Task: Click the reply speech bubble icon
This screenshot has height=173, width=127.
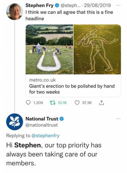Action: pos(28,103)
